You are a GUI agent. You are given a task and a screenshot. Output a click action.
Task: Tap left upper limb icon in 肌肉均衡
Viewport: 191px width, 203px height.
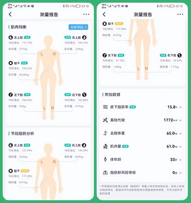click(x=11, y=38)
